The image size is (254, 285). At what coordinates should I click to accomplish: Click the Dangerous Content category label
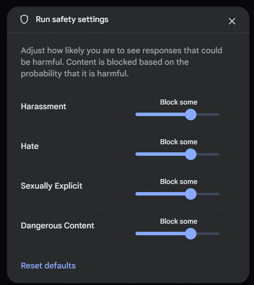(x=57, y=226)
